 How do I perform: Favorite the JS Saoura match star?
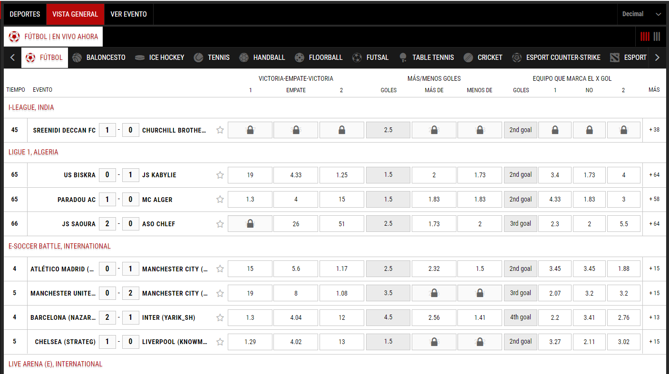(220, 224)
